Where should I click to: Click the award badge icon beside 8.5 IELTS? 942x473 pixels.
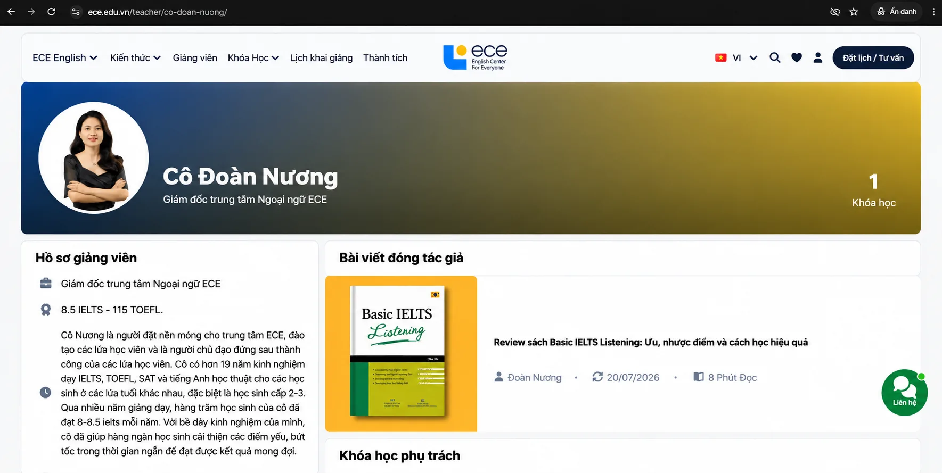[x=46, y=309]
